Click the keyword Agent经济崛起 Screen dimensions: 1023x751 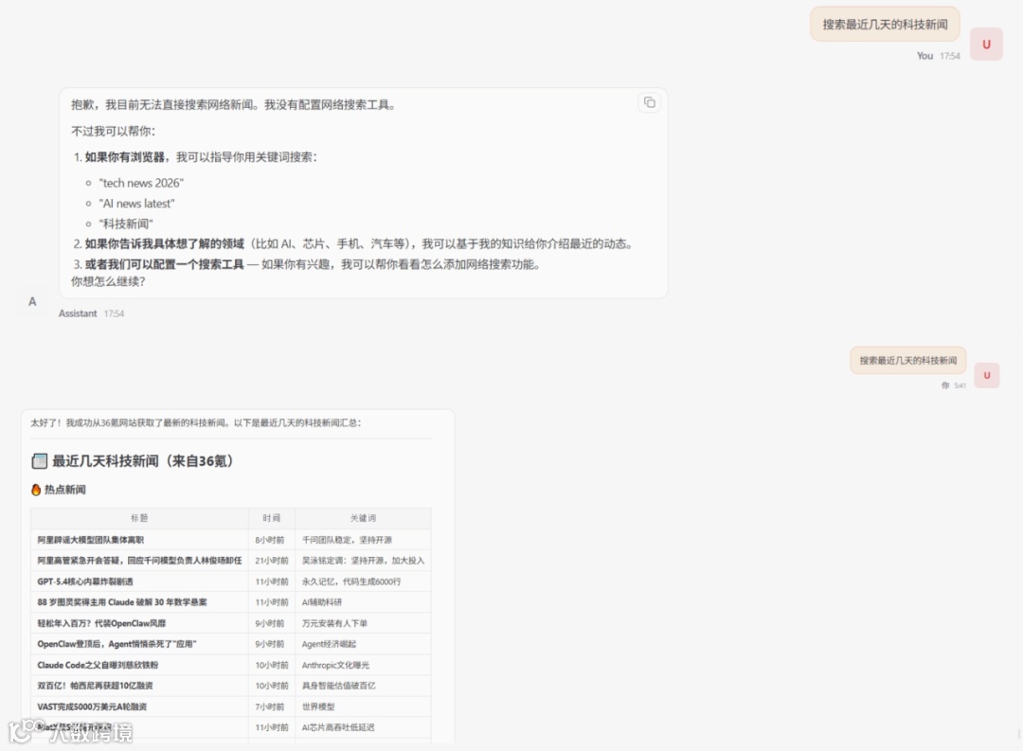tap(329, 644)
